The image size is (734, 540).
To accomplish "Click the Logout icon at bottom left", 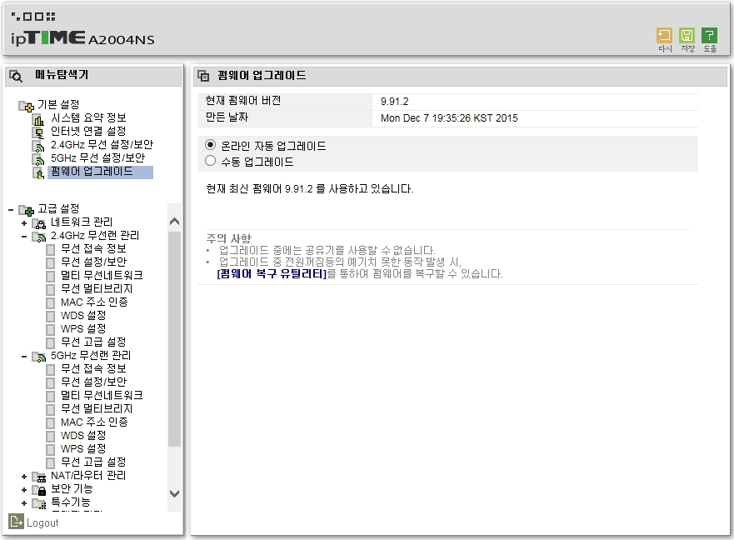I will click(16, 522).
